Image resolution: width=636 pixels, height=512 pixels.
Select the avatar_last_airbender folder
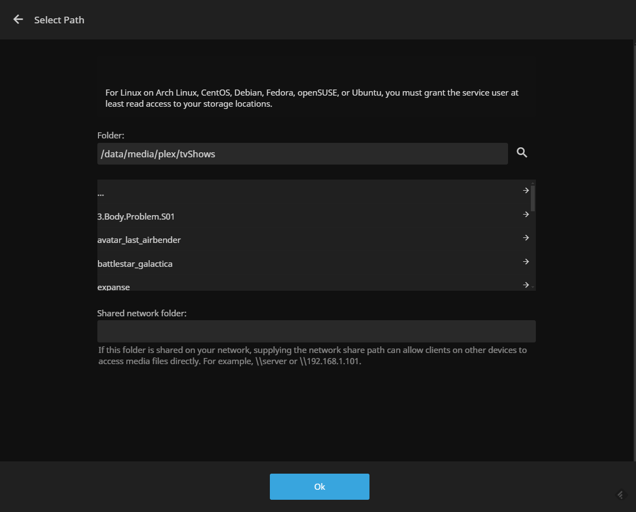pyautogui.click(x=139, y=240)
